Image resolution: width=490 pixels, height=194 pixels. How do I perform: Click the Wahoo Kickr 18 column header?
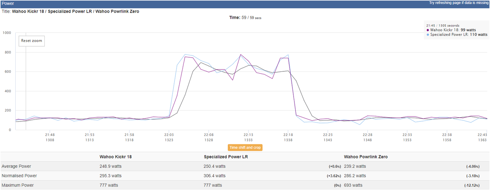click(116, 157)
